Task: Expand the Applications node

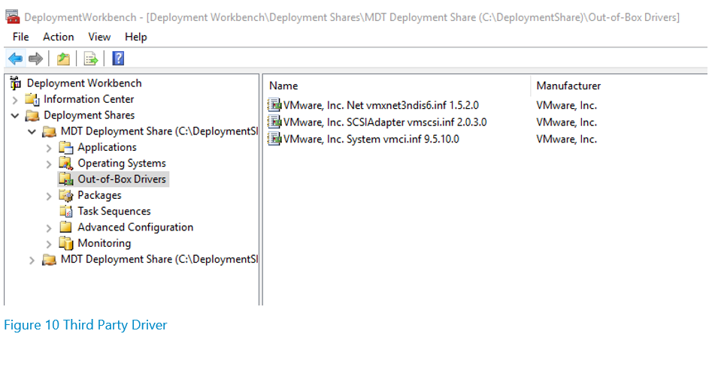Action: [49, 148]
